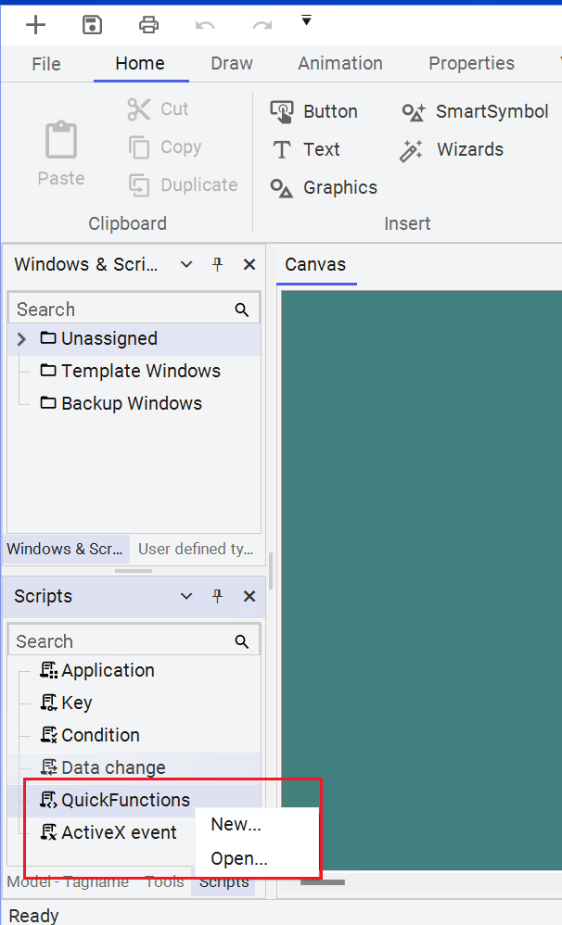Switch to the Animation ribbon tab
The height and width of the screenshot is (925, 562).
[x=340, y=64]
